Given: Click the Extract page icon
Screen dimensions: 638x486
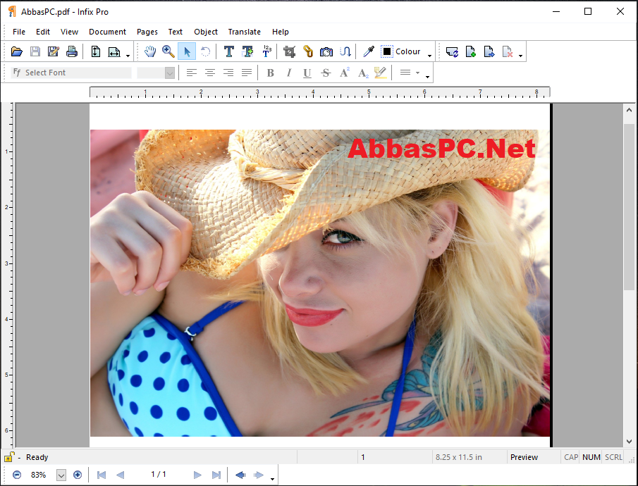Looking at the screenshot, I should click(489, 51).
